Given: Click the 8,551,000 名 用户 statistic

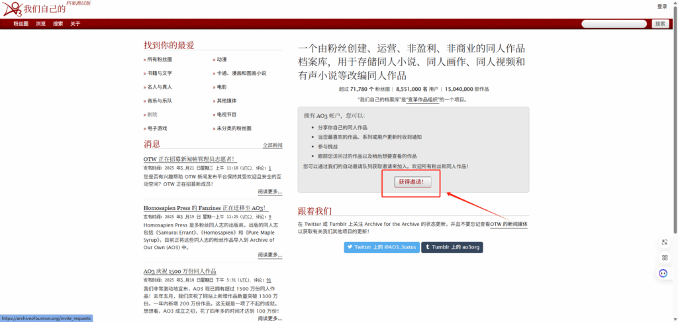Looking at the screenshot, I should click(x=417, y=89).
